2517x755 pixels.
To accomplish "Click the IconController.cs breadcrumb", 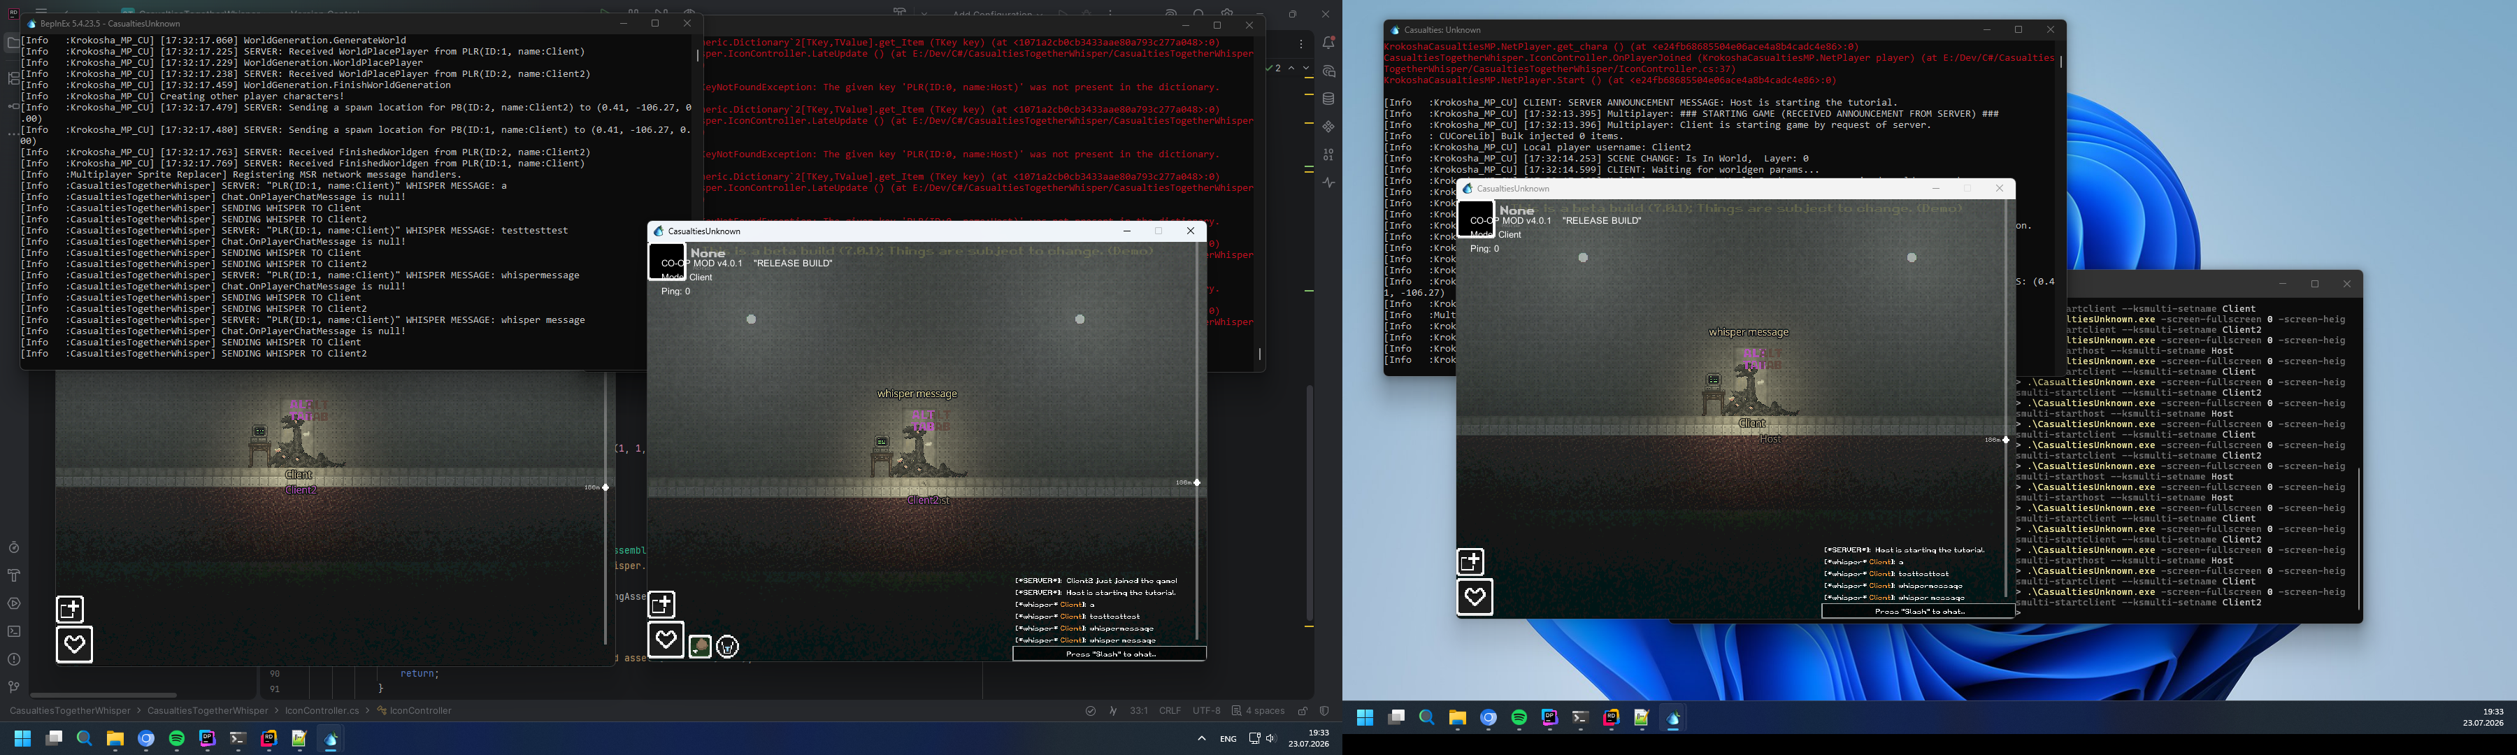I will click(x=322, y=711).
